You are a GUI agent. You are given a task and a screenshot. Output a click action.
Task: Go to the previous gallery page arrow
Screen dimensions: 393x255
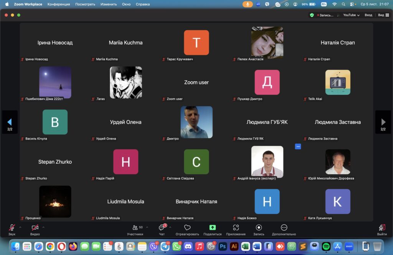pos(10,122)
